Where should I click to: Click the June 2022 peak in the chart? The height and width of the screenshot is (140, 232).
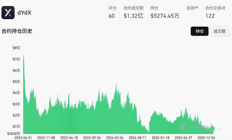click(x=23, y=56)
